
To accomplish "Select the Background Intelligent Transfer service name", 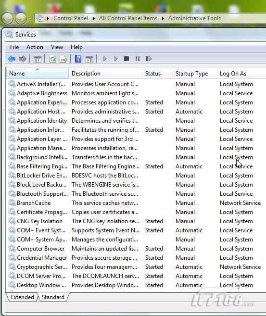I will pos(42,157).
